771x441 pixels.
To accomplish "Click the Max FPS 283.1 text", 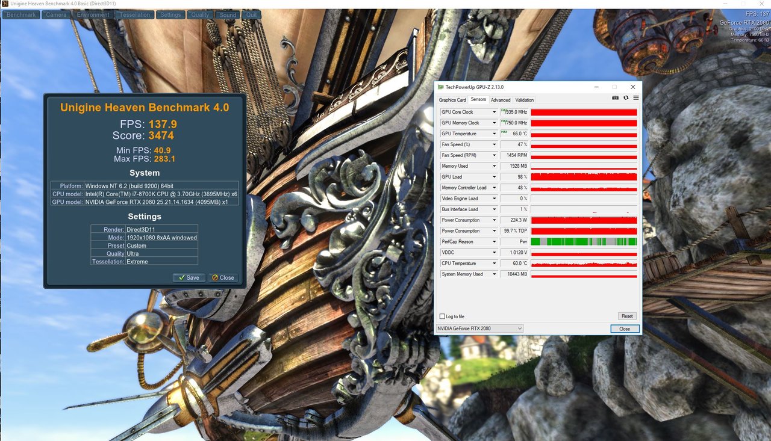I will 145,159.
